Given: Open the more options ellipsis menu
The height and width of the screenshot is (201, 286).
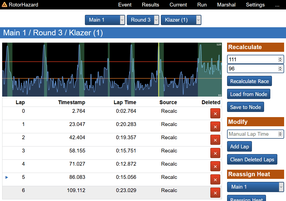Looking at the screenshot, I should pos(277,5).
